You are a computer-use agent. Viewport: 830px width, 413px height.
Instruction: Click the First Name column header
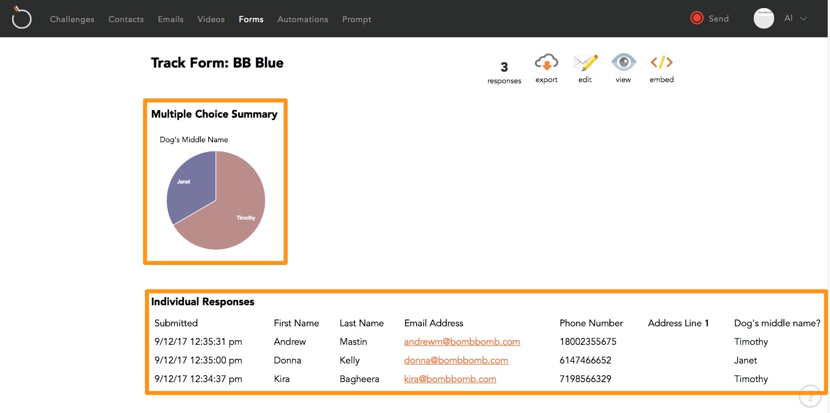click(296, 323)
